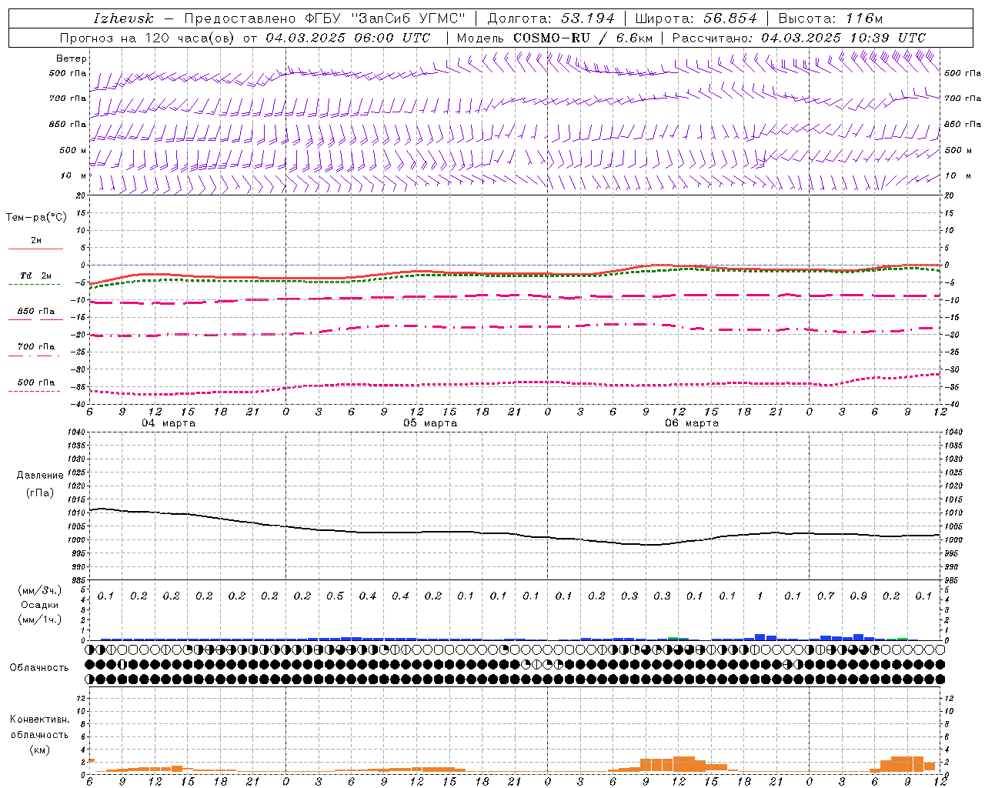Click the 0.5 precipitation total value

pos(335,596)
